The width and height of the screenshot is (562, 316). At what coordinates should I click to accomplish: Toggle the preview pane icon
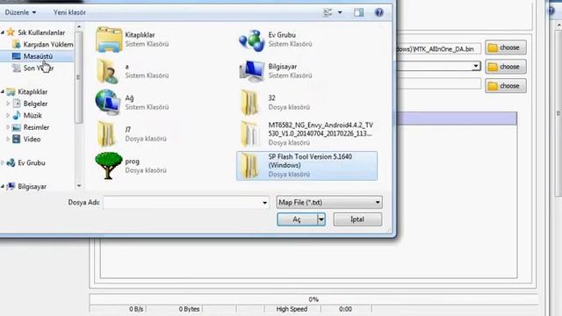point(359,12)
